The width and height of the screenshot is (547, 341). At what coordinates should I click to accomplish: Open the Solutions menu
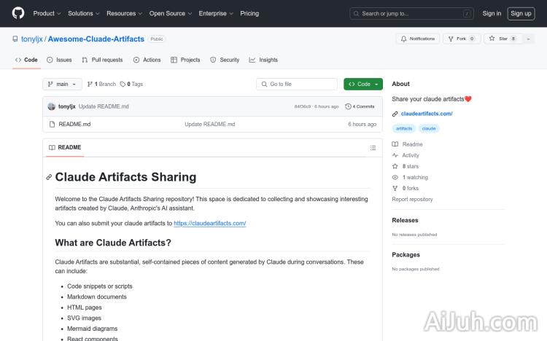tap(83, 13)
